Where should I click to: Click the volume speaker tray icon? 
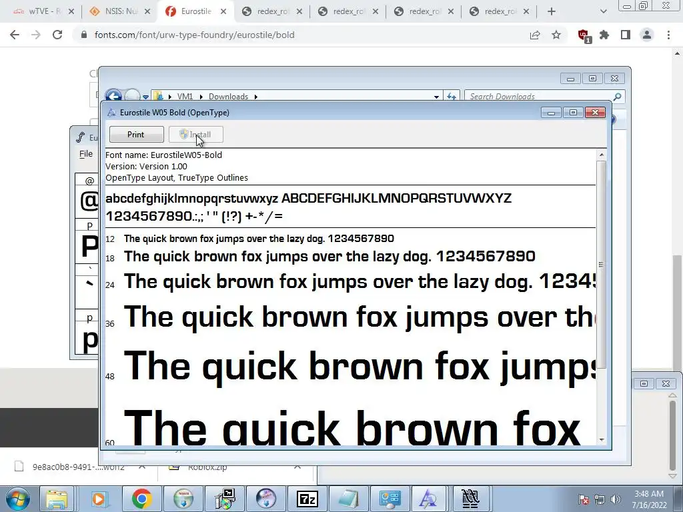(616, 499)
